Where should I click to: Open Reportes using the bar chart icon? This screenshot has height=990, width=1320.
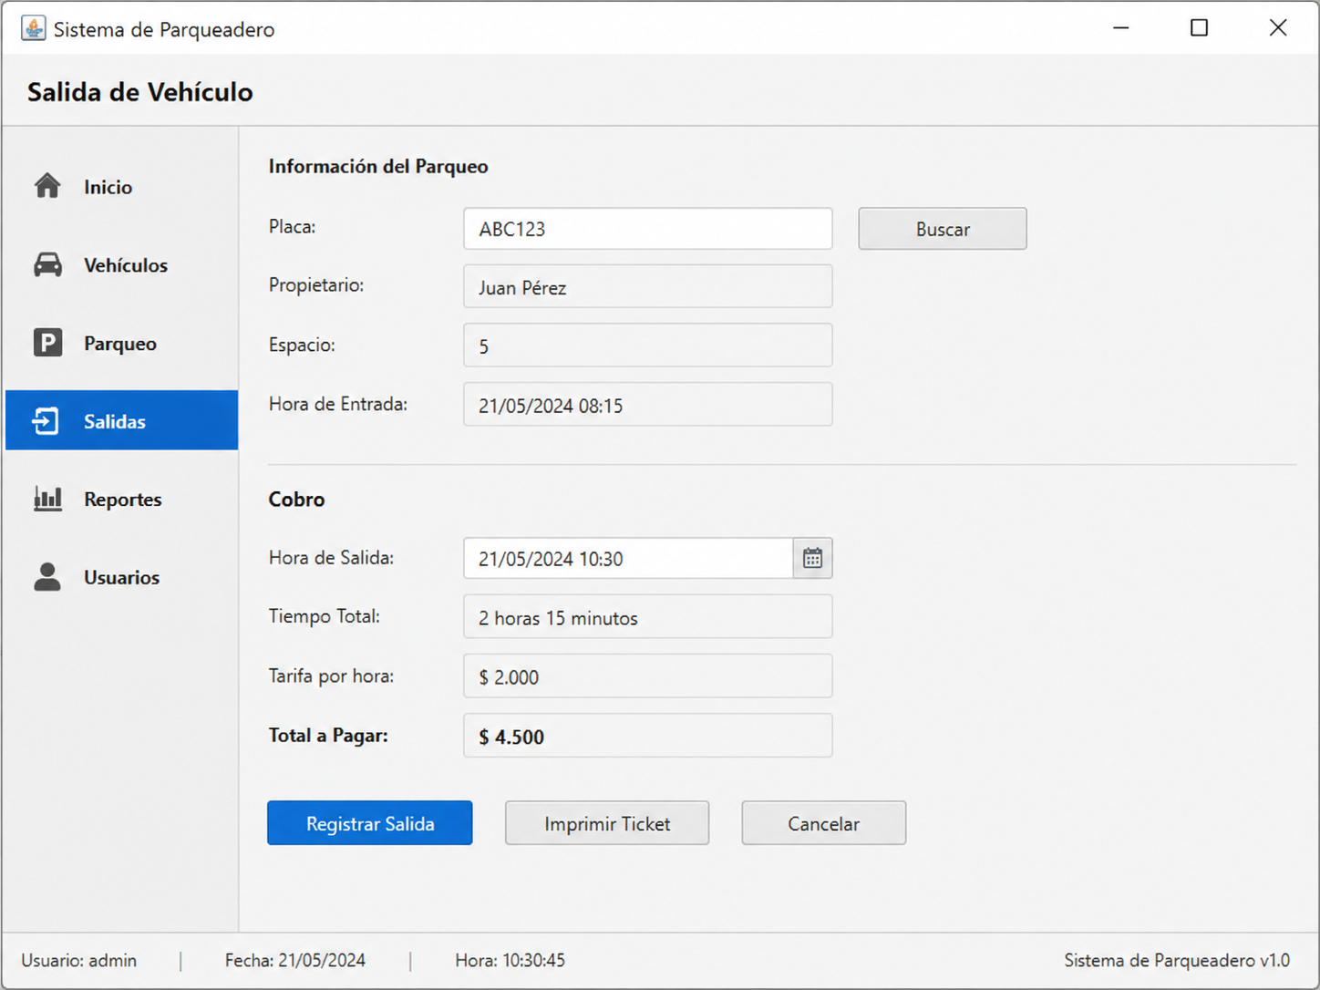(x=47, y=499)
